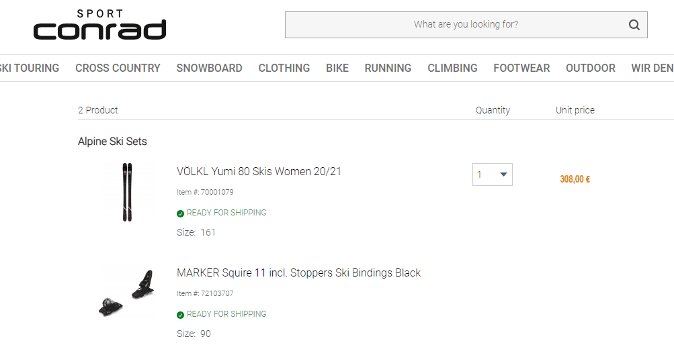The image size is (674, 349).
Task: Open VÖLKL Yumi 80 Skis product link
Action: pyautogui.click(x=259, y=172)
